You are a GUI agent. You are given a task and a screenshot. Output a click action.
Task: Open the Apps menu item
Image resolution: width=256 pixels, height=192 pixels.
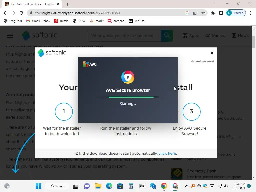click(191, 35)
